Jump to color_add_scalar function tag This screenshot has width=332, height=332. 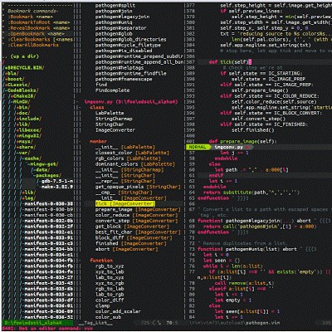click(118, 311)
